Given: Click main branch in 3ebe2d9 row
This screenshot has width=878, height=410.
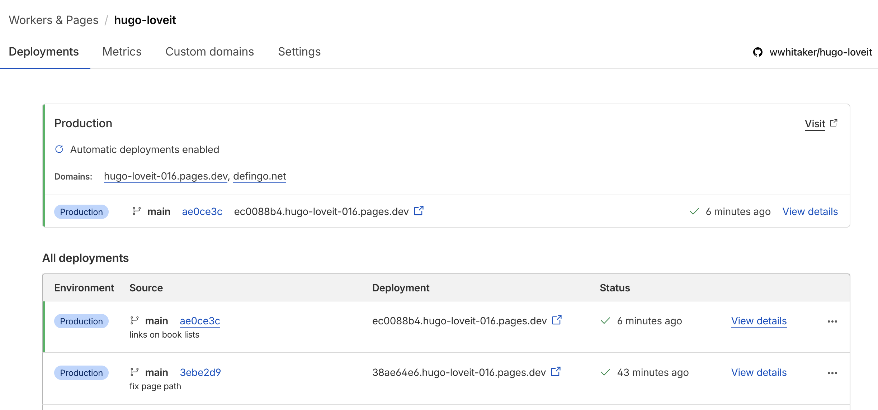Looking at the screenshot, I should tap(157, 373).
